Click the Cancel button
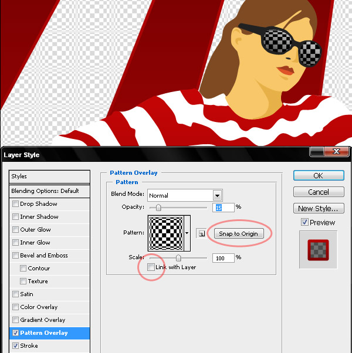 tap(319, 192)
